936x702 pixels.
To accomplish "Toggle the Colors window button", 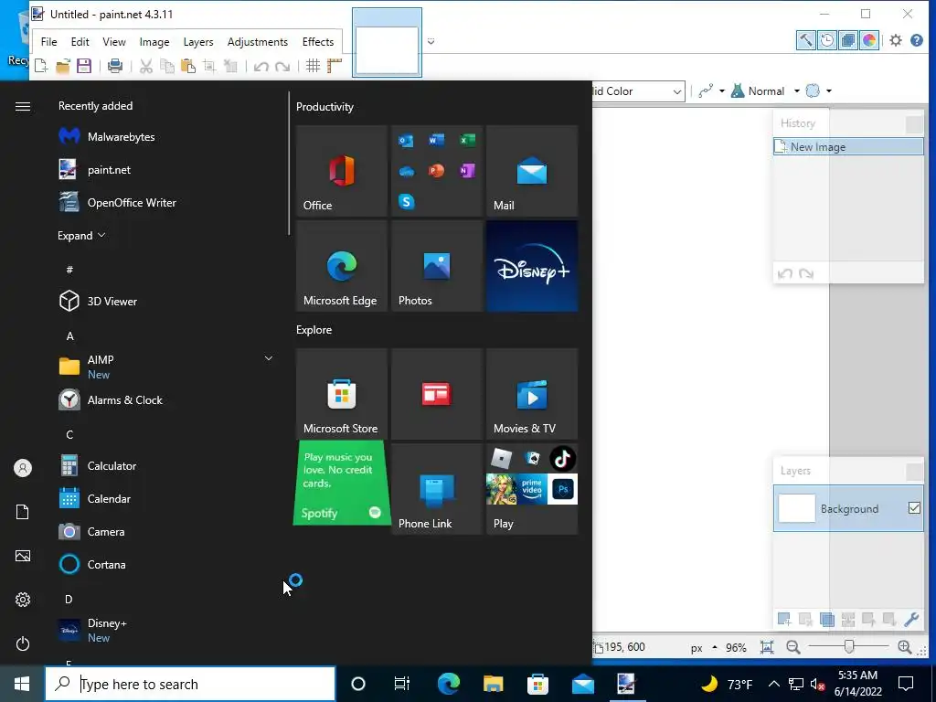I will pos(869,40).
